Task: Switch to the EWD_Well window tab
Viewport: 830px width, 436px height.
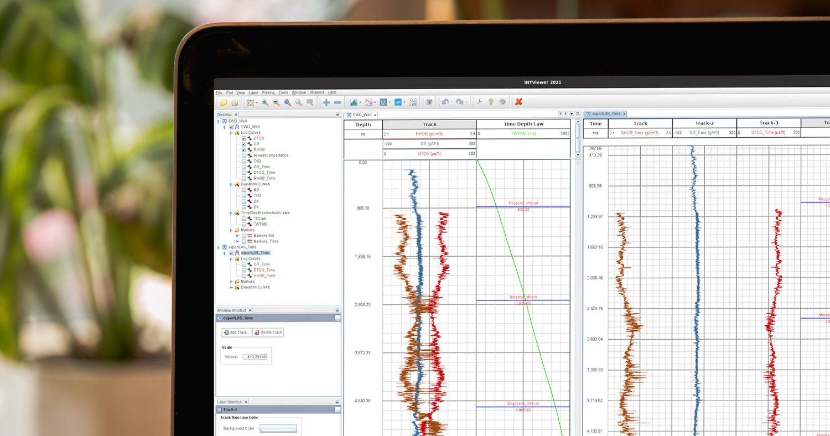Action: tap(361, 115)
